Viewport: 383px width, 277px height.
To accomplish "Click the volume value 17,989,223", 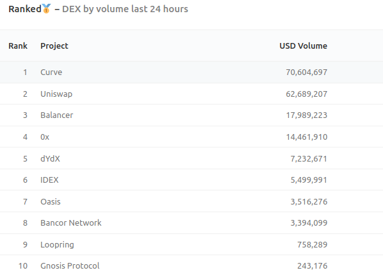I will click(307, 115).
